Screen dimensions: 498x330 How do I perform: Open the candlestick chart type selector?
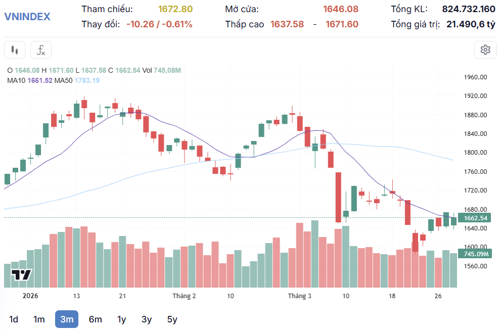tap(15, 50)
